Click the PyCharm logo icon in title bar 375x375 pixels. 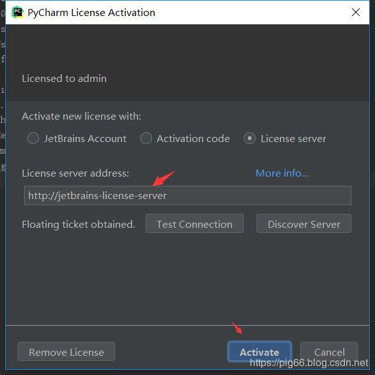pos(18,12)
